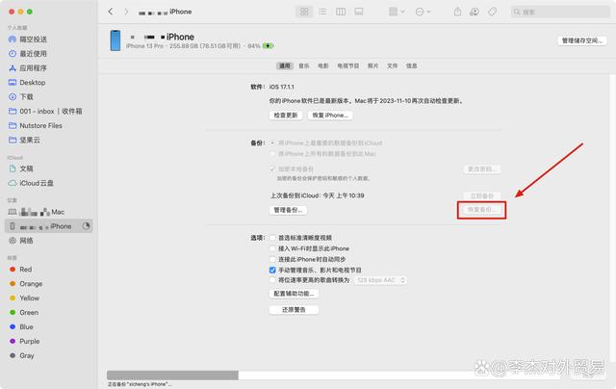This screenshot has width=616, height=389.
Task: Open the Group By toolbar dropdown
Action: pos(397,12)
